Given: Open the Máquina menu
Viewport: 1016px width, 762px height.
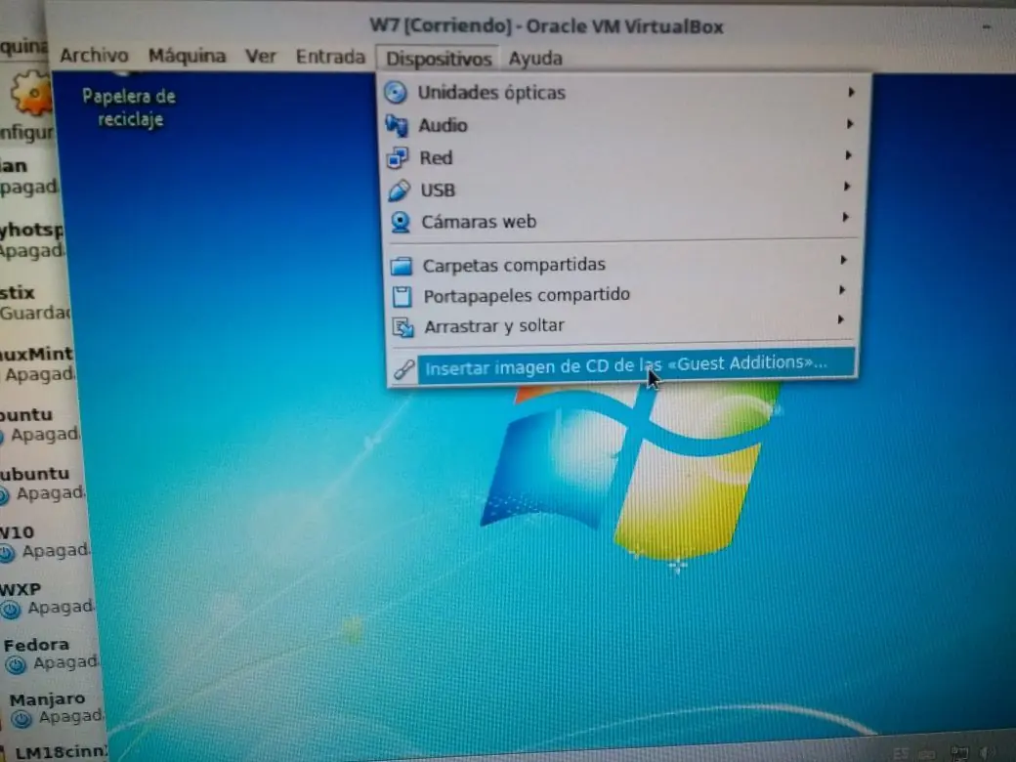Looking at the screenshot, I should 187,57.
